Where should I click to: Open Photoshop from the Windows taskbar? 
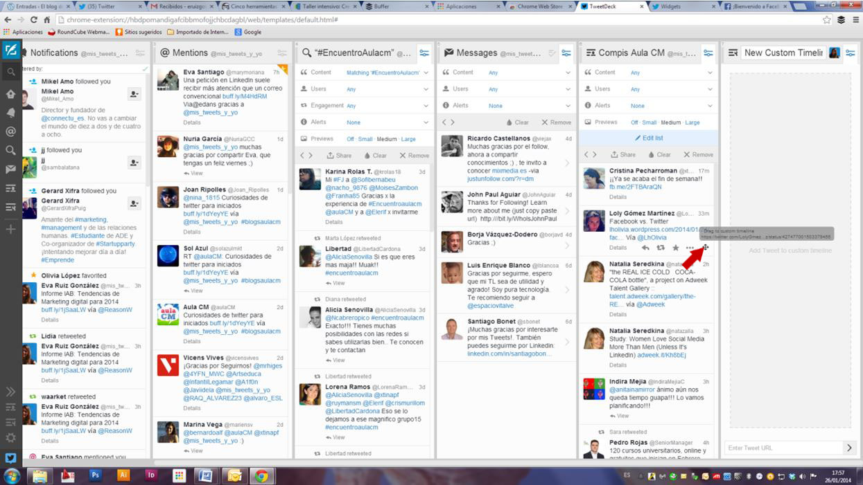coord(96,475)
